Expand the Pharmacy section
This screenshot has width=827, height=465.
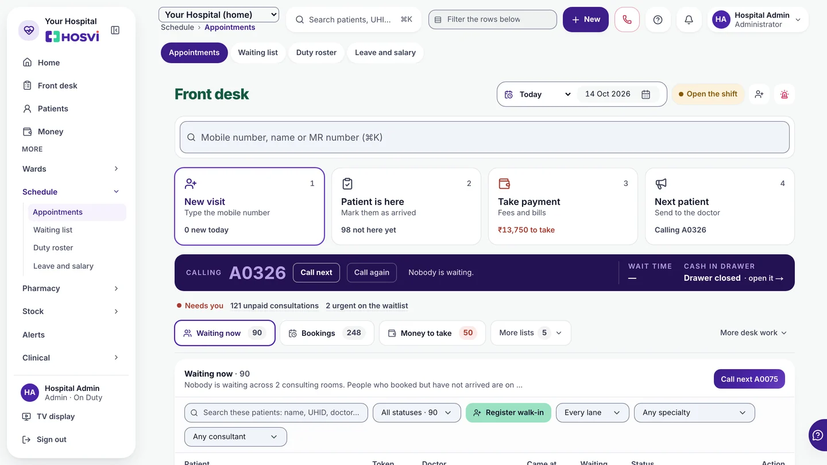coord(71,288)
